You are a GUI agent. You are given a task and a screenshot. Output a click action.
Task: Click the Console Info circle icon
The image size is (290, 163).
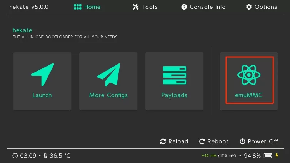click(x=184, y=7)
